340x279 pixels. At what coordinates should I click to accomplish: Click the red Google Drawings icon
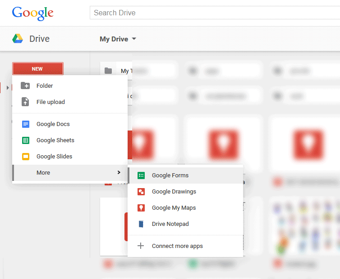coord(141,192)
